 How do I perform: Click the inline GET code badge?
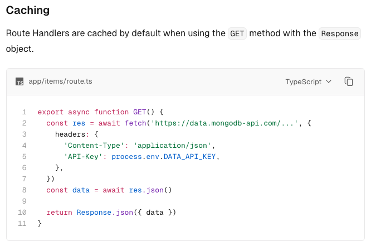click(237, 33)
